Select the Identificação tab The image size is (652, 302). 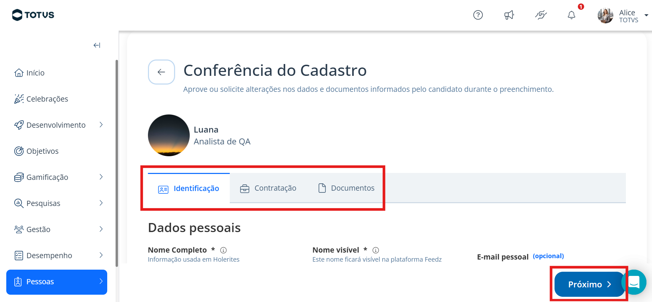[189, 188]
